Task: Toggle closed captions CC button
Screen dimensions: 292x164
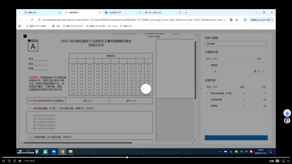Action: coord(277,161)
